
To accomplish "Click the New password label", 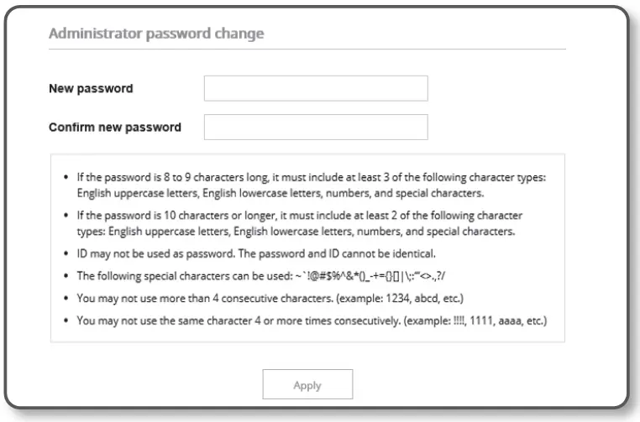I will (x=91, y=88).
